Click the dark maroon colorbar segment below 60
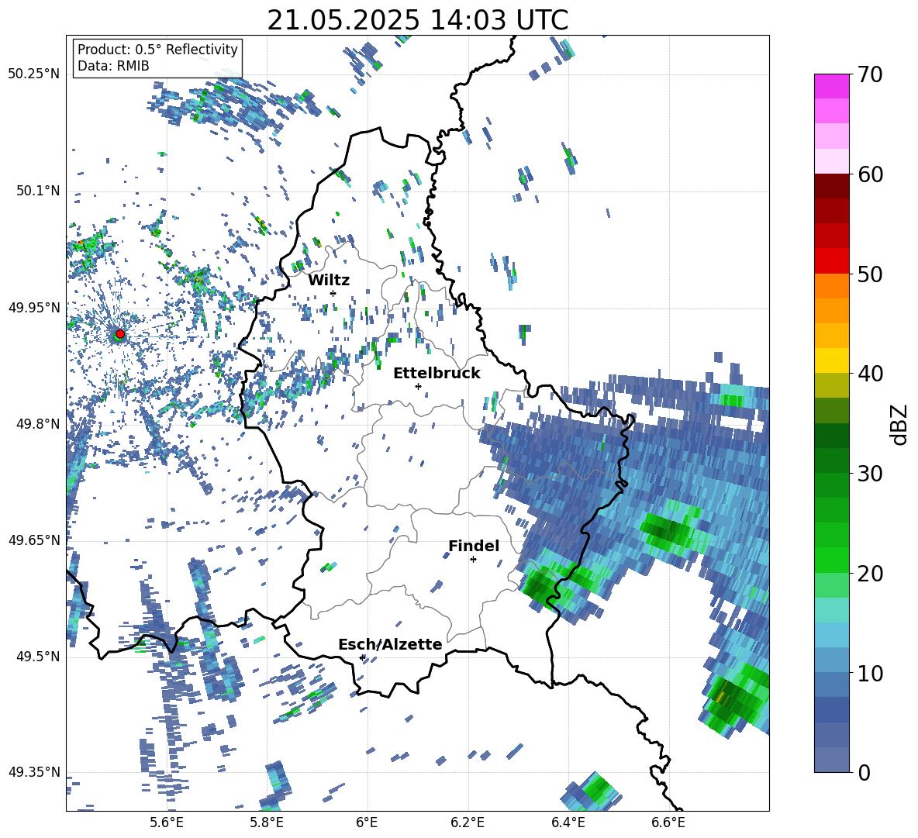918x838 pixels. [831, 187]
